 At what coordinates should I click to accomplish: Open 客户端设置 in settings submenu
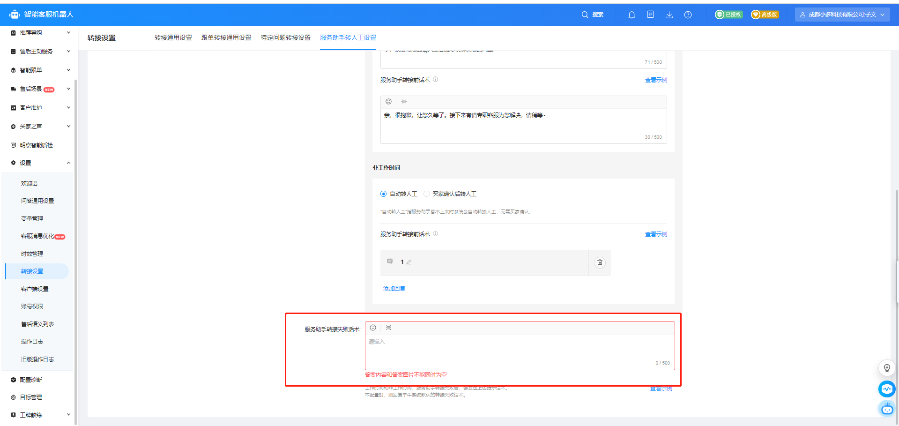35,289
